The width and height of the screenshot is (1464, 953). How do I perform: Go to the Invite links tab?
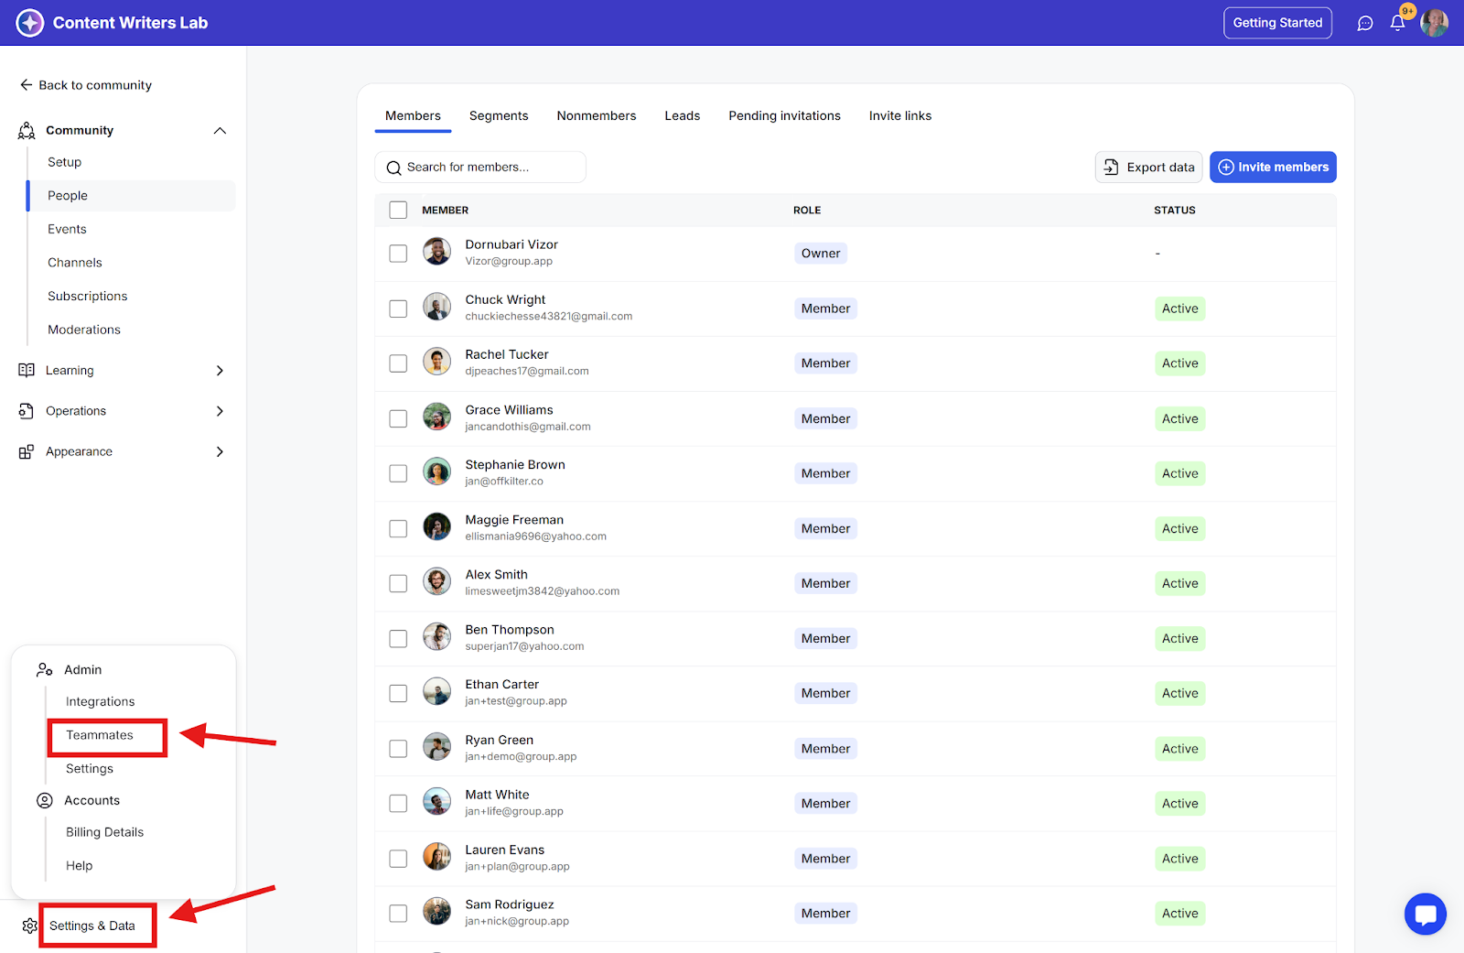900,115
